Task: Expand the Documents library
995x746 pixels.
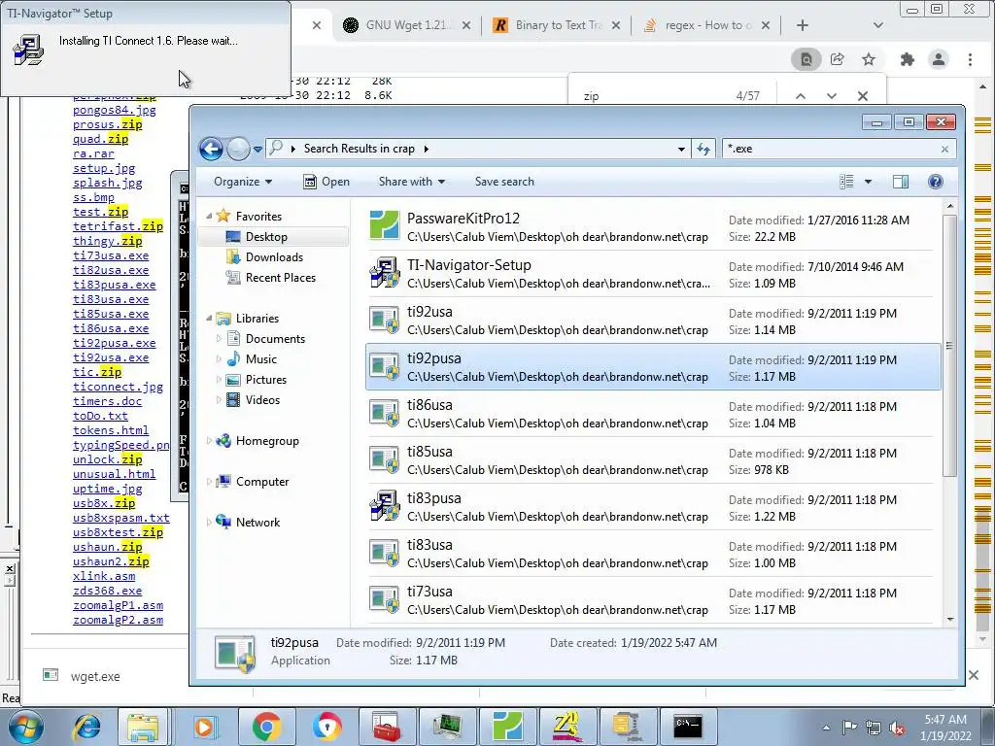Action: coord(219,339)
